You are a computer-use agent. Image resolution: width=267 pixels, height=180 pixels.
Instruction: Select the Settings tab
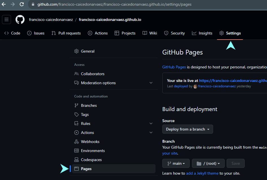coord(230,33)
